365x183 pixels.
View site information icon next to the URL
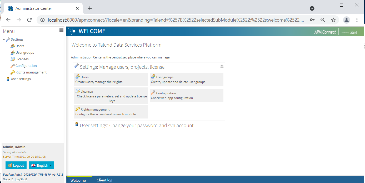tap(42, 20)
